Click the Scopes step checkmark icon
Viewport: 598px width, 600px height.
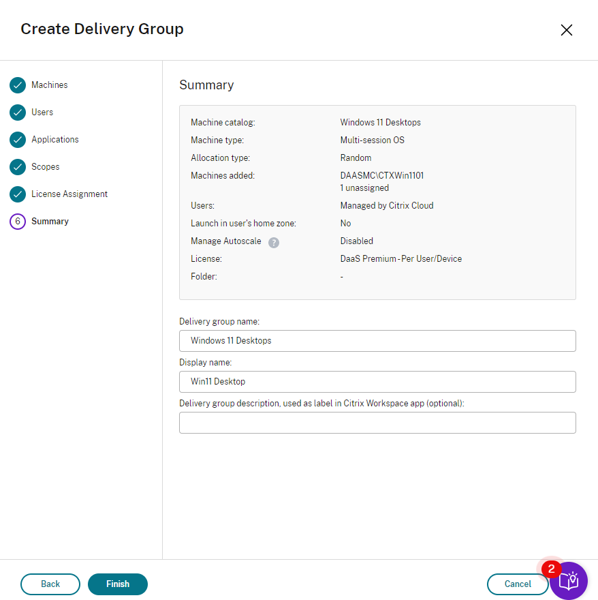coord(18,167)
